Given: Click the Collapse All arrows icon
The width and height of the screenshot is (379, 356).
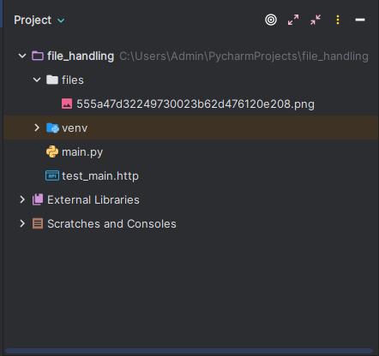Looking at the screenshot, I should coord(316,20).
